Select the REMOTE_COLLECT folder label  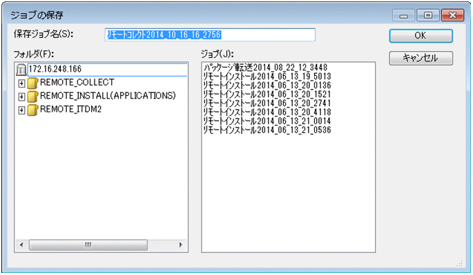(77, 82)
